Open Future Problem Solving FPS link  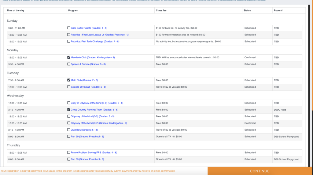tap(94, 153)
